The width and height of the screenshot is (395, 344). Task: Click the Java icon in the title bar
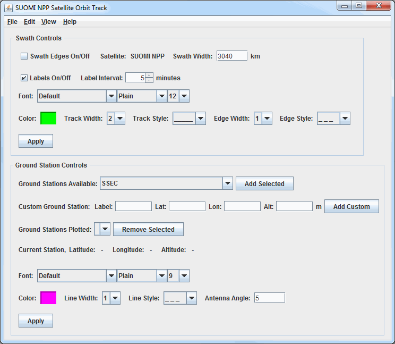click(8, 8)
